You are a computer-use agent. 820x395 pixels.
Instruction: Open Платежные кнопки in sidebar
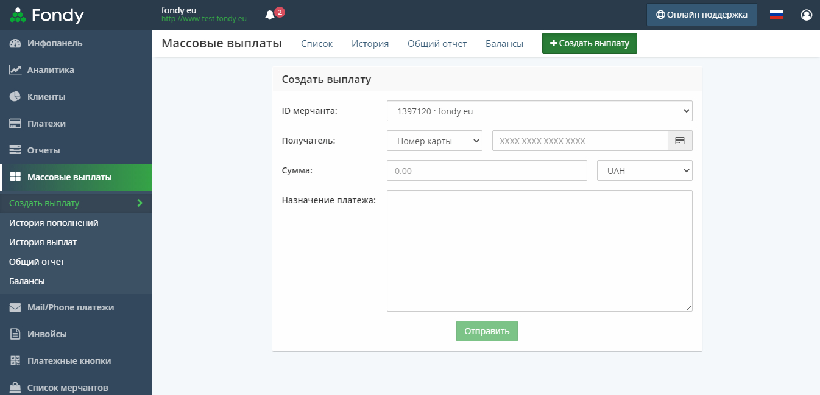click(76, 361)
